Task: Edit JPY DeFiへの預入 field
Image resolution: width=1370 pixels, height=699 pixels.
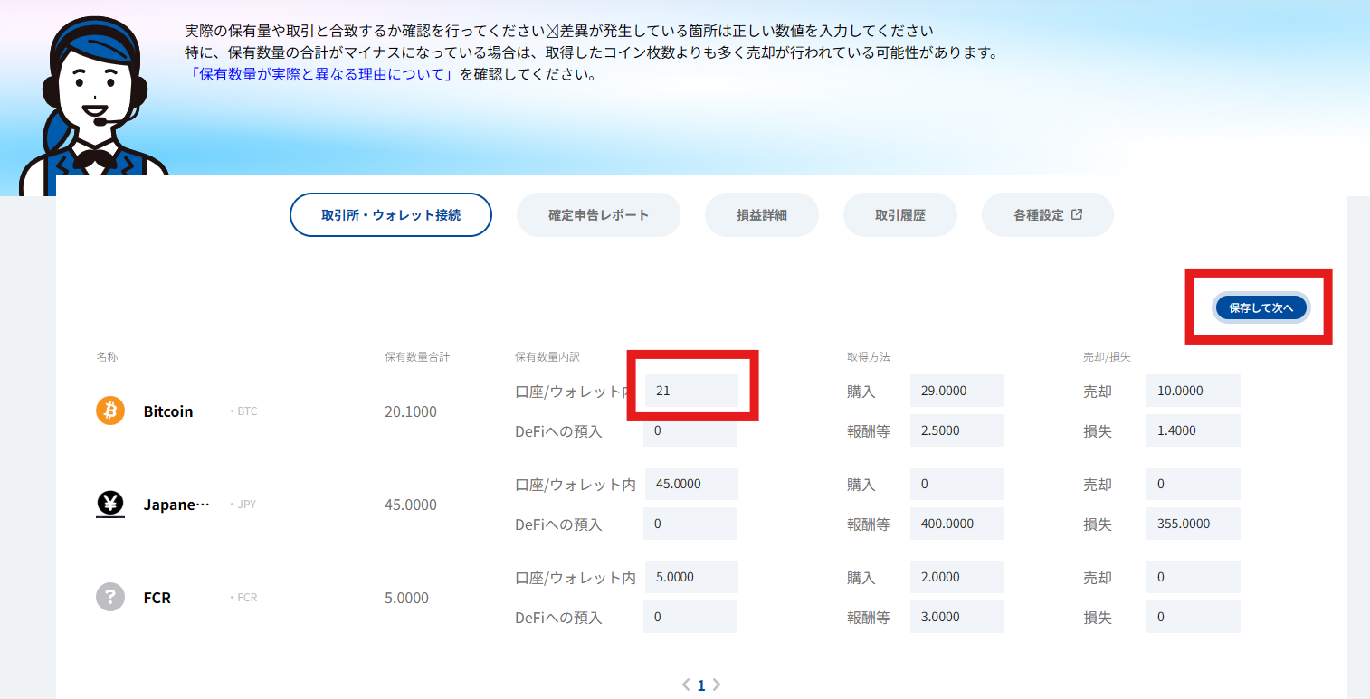Action: pos(690,524)
